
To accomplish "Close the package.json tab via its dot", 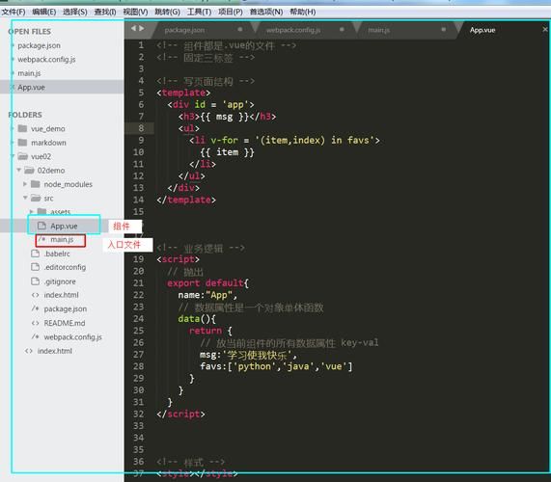I will tap(239, 30).
